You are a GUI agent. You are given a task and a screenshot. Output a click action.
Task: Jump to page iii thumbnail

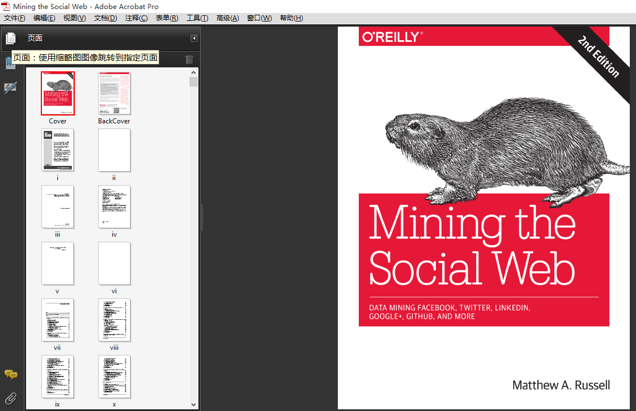coord(58,207)
